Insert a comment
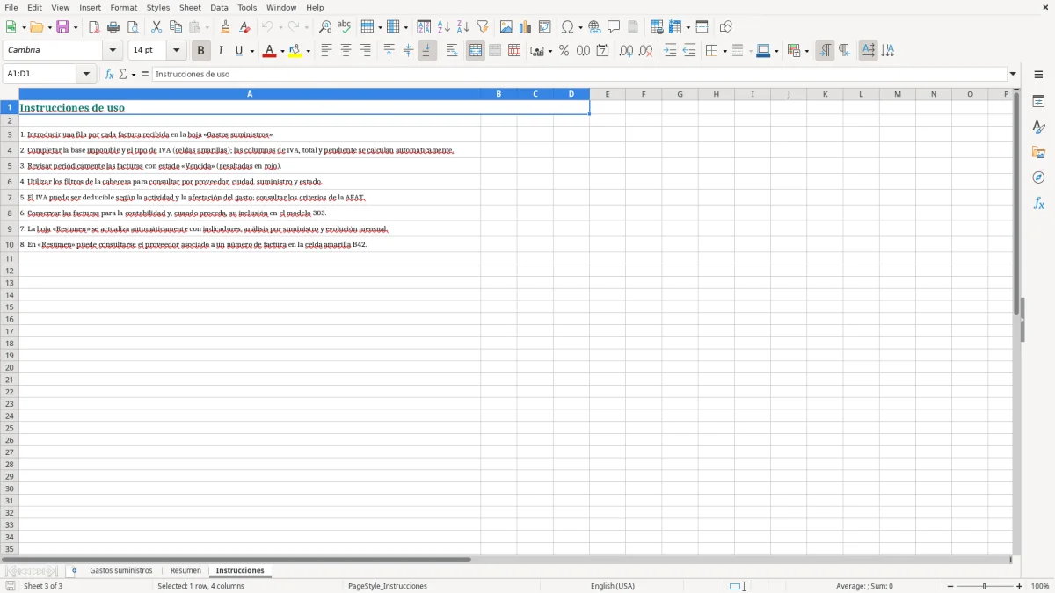1055x593 pixels. coord(614,27)
